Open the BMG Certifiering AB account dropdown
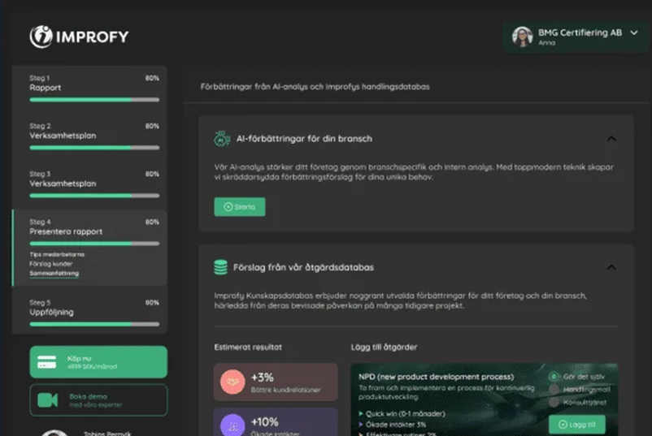 click(633, 32)
